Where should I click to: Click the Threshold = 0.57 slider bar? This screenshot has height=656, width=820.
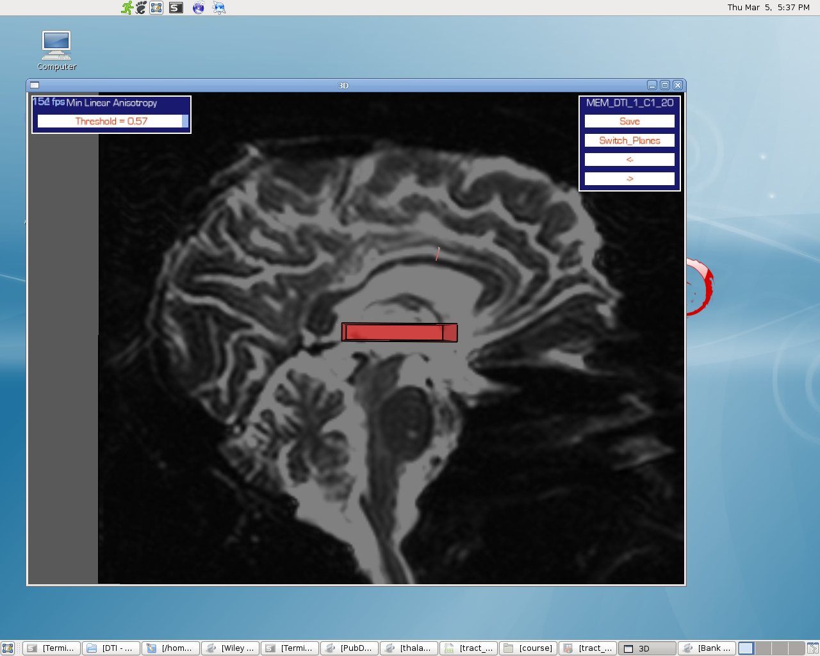(x=111, y=121)
